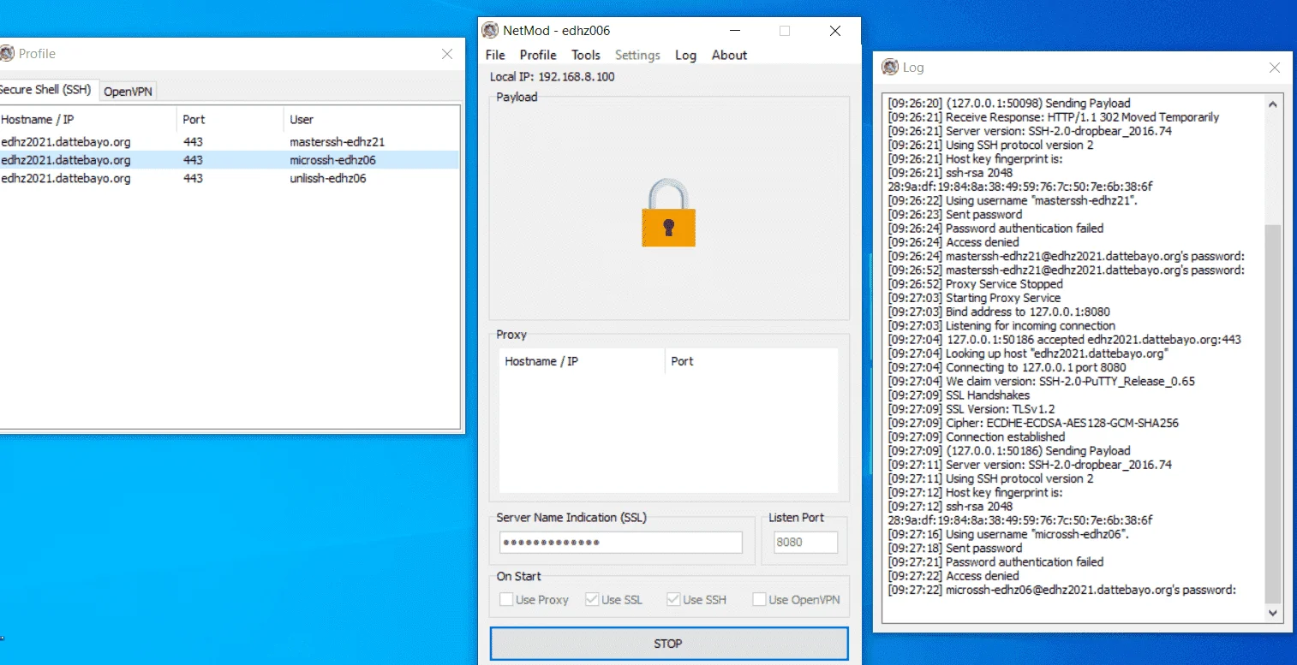Click log line "Receive Response: HTTP/1.1 302 Moved Temporarily"
This screenshot has height=665, width=1297.
coord(1054,117)
